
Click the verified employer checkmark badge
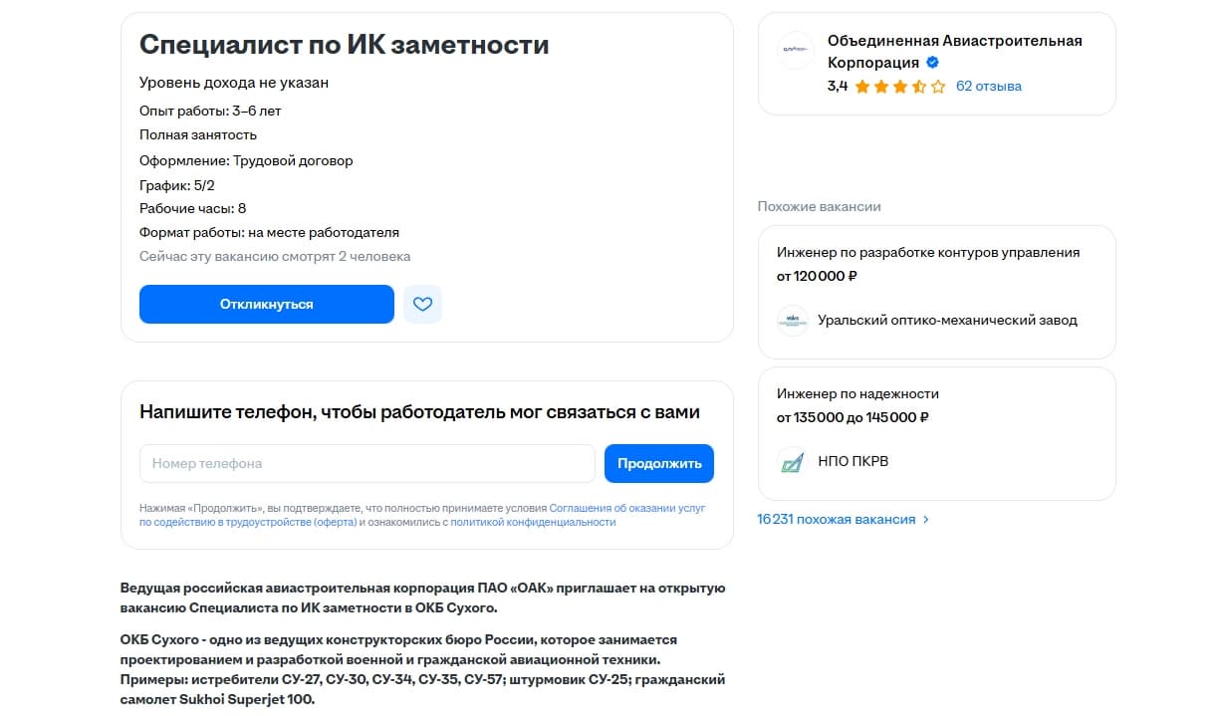point(933,63)
